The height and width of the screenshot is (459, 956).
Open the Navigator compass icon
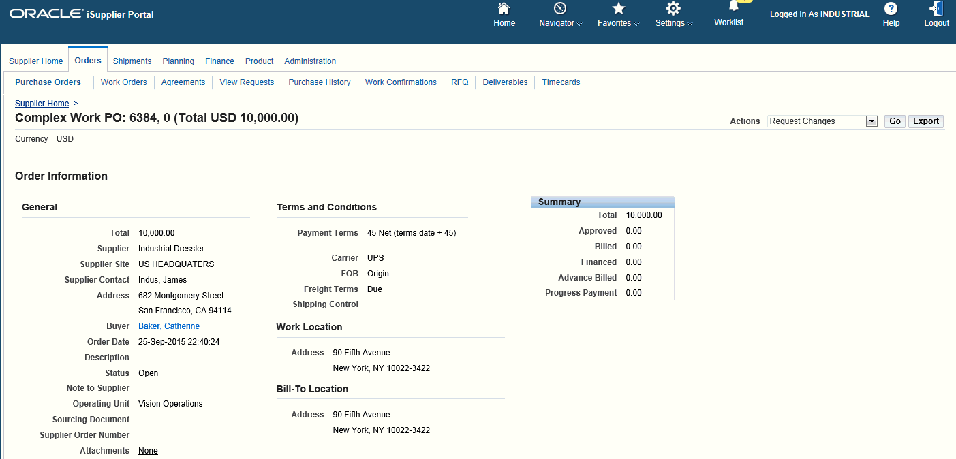coord(560,8)
